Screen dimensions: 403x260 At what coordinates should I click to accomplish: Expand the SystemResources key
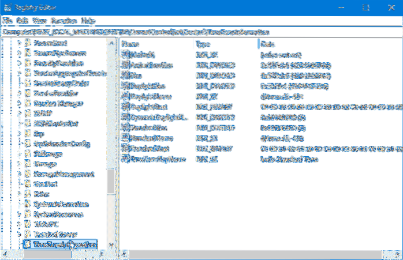[21, 214]
